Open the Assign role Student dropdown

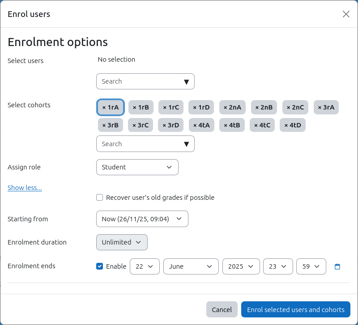137,167
